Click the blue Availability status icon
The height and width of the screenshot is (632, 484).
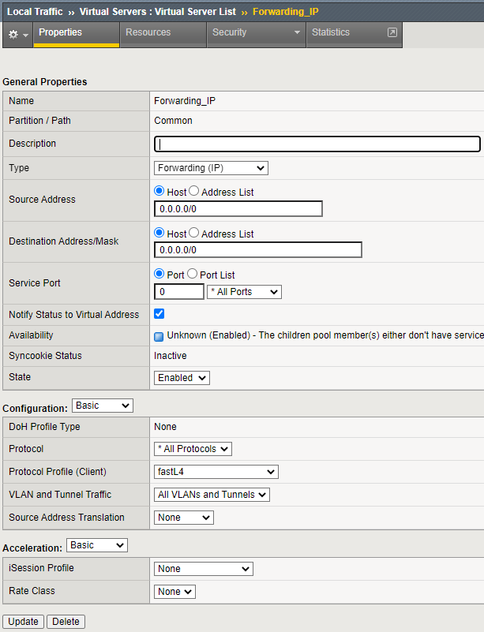(159, 336)
